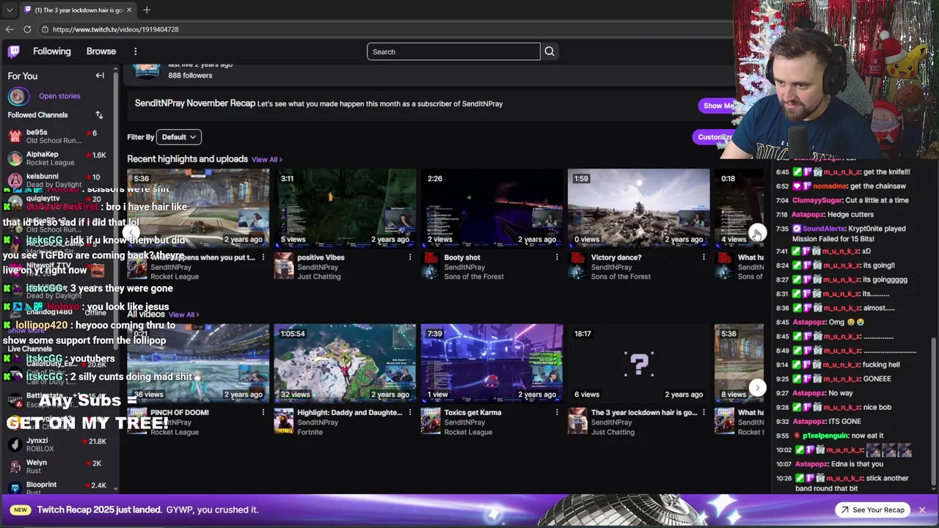Viewport: 939px width, 528px height.
Task: Open View All for recent highlights
Action: 267,159
